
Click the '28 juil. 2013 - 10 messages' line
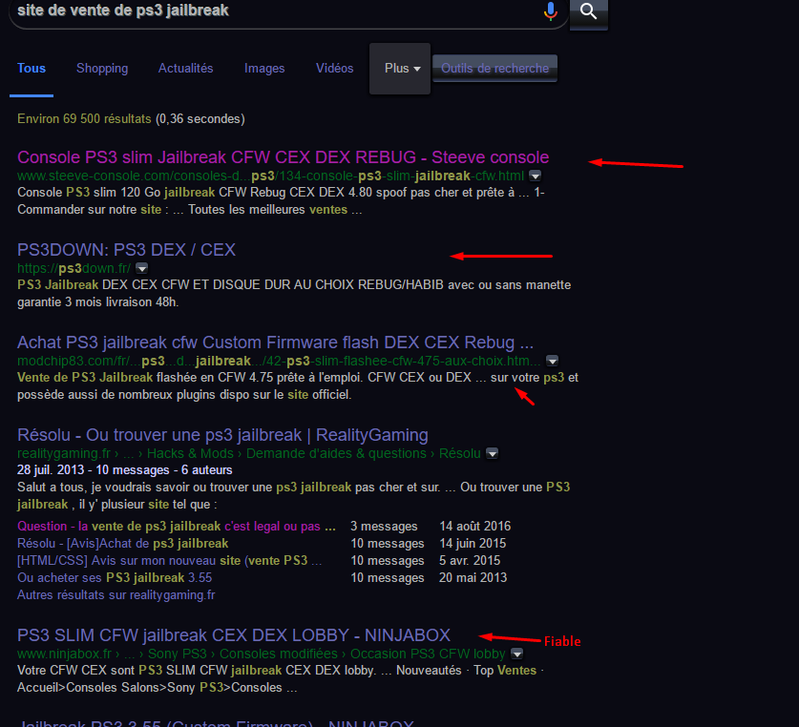125,469
